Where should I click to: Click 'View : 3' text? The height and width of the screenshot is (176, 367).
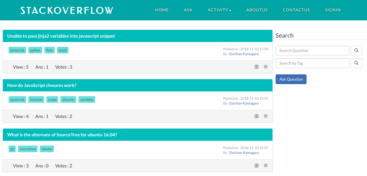point(21,166)
